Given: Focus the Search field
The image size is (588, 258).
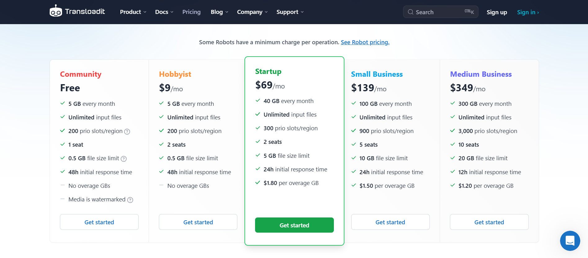Looking at the screenshot, I should 441,12.
